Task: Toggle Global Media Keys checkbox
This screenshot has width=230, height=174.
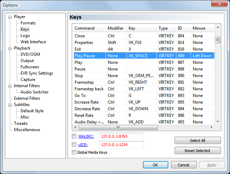Action: pos(74,152)
